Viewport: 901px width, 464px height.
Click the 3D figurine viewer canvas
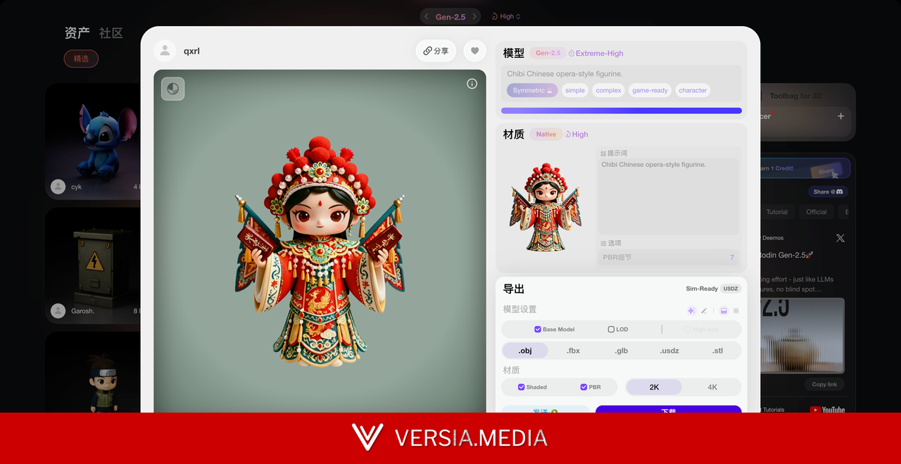point(320,241)
